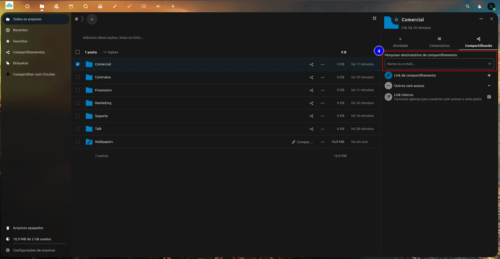Image resolution: width=500 pixels, height=259 pixels.
Task: Open Compartilhamentos in sidebar
Action: [x=36, y=52]
